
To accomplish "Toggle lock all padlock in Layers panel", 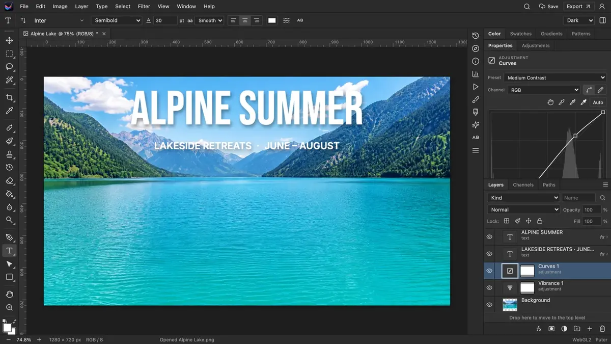I will tap(540, 221).
